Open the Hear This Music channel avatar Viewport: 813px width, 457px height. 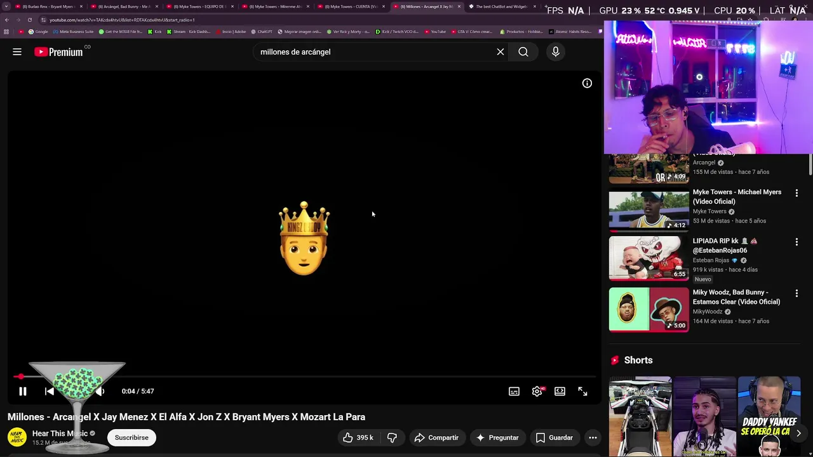(17, 437)
